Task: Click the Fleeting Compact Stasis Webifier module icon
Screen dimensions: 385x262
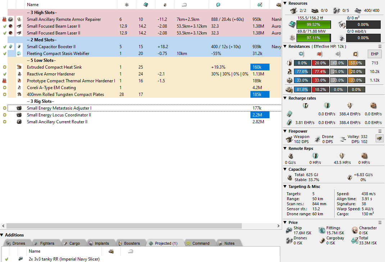Action: 19,54
